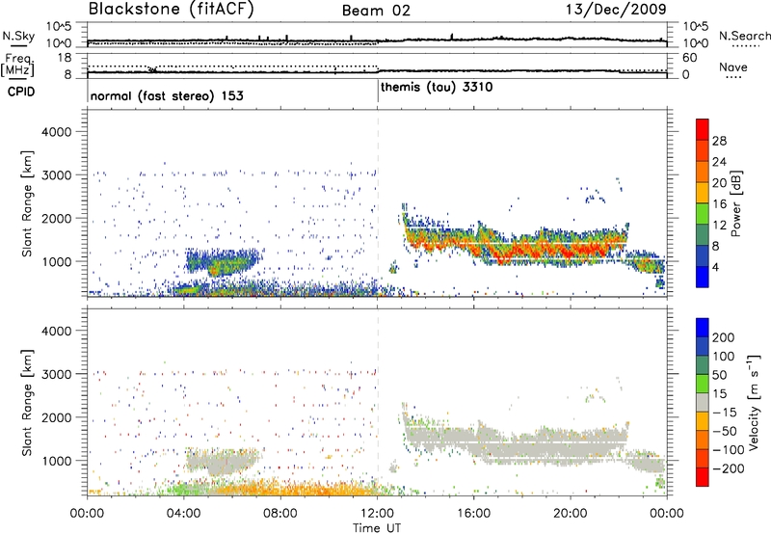Click '2000' tick on velocity panel
The width and height of the screenshot is (771, 534).
[56, 417]
